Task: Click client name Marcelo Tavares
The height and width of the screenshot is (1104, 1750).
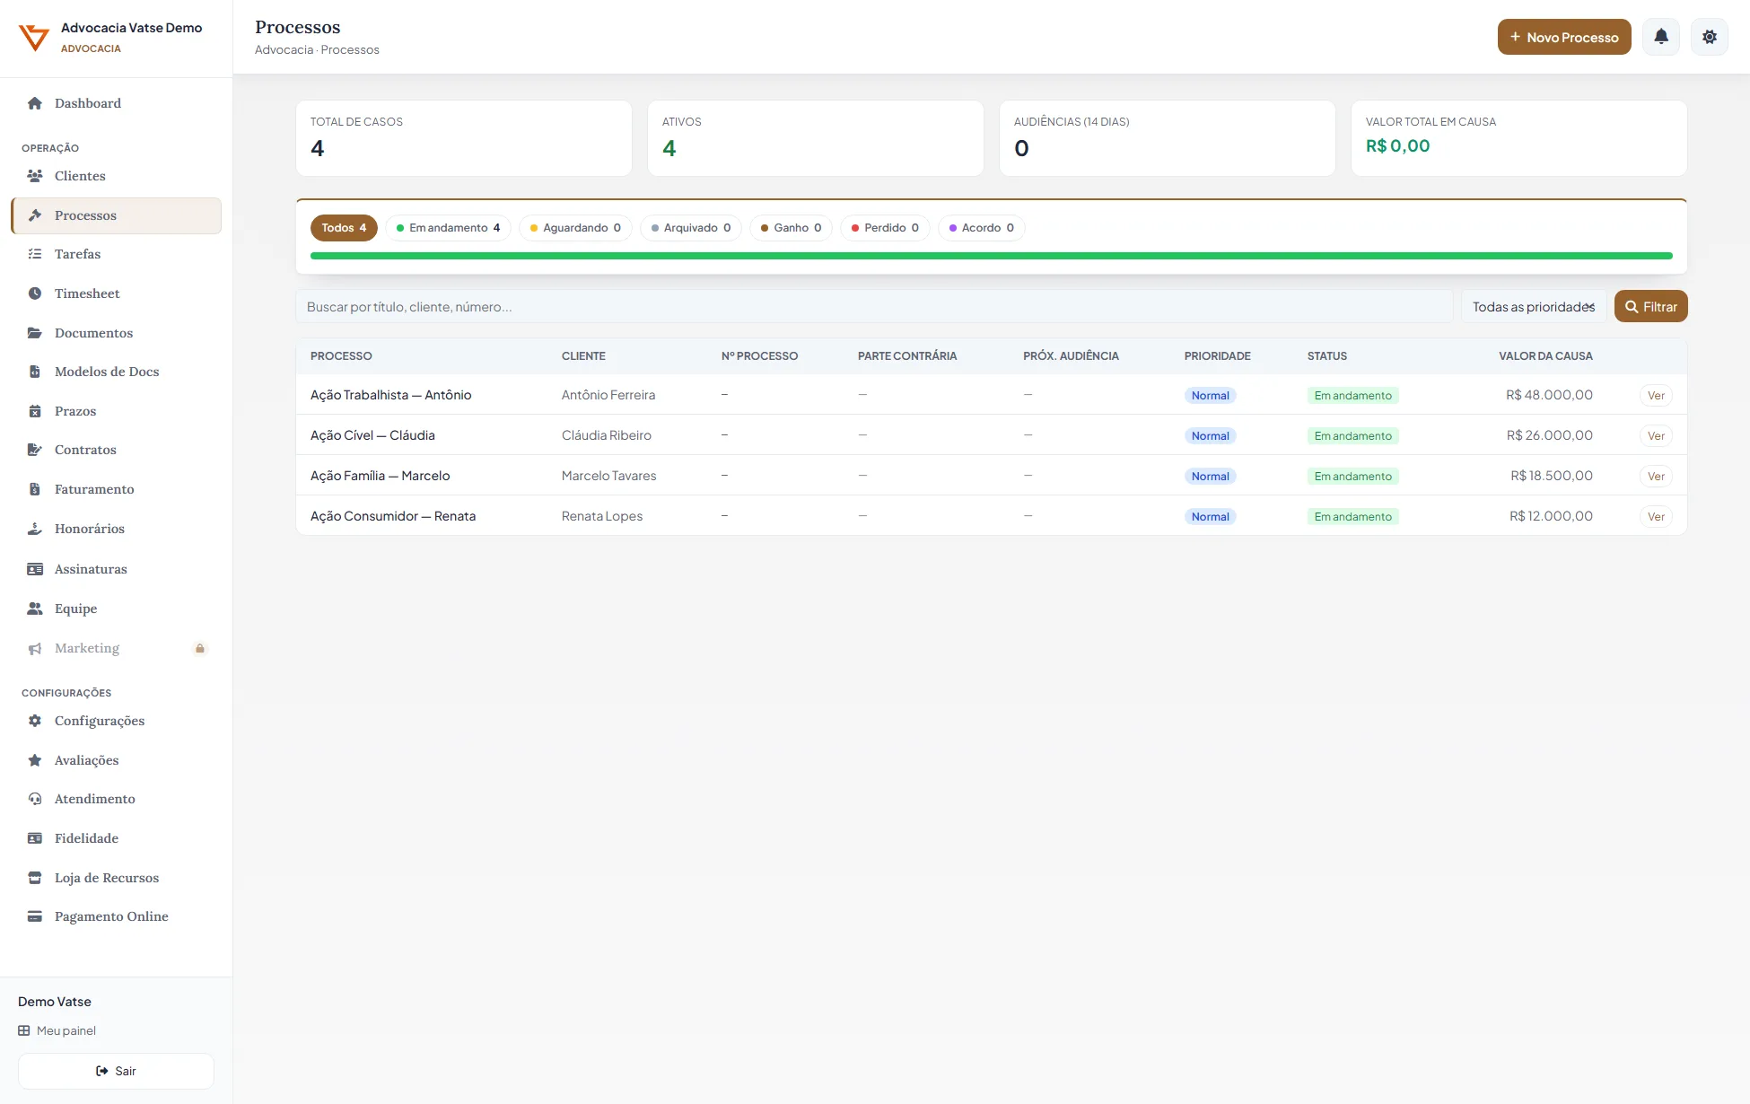Action: 608,476
